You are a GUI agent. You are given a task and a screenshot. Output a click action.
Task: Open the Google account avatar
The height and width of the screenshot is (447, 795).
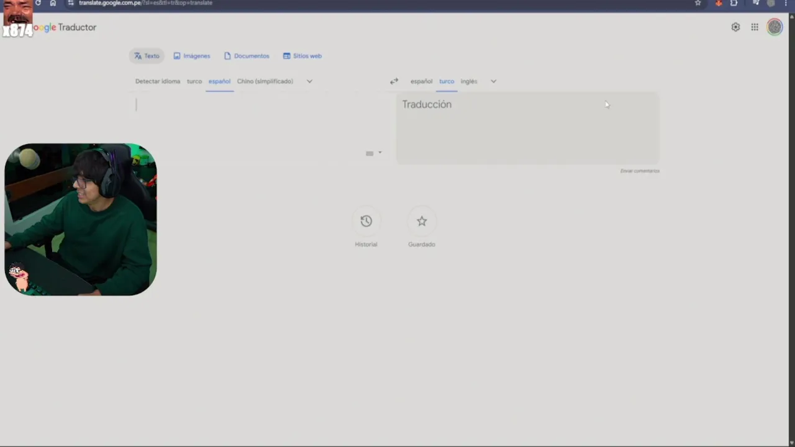pyautogui.click(x=775, y=27)
